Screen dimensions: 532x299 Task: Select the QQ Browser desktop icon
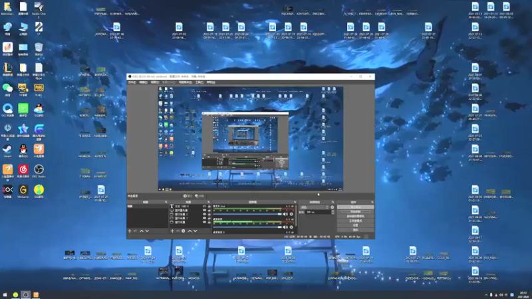point(7,110)
